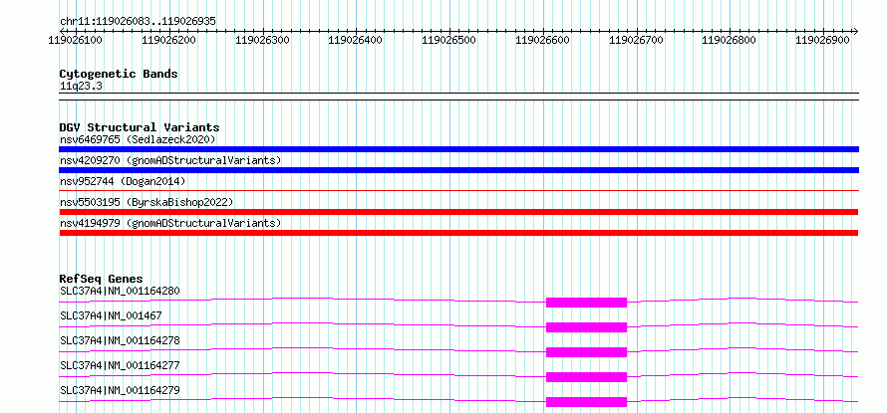Click the magenta exon block of NM_001164279
887x413 pixels.
coord(587,402)
